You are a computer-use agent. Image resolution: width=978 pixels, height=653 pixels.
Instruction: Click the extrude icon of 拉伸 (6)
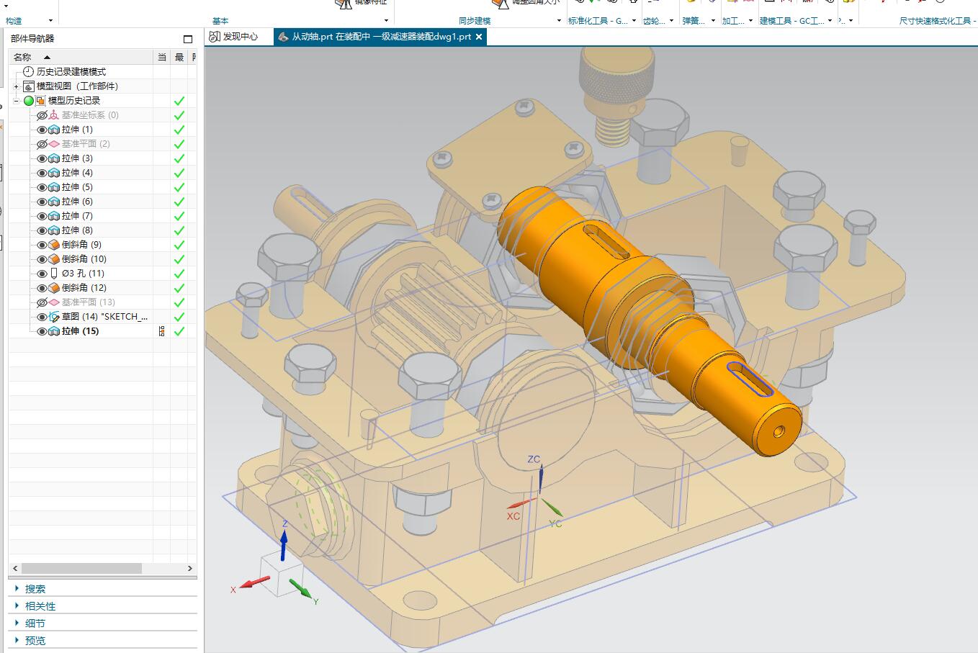(54, 202)
